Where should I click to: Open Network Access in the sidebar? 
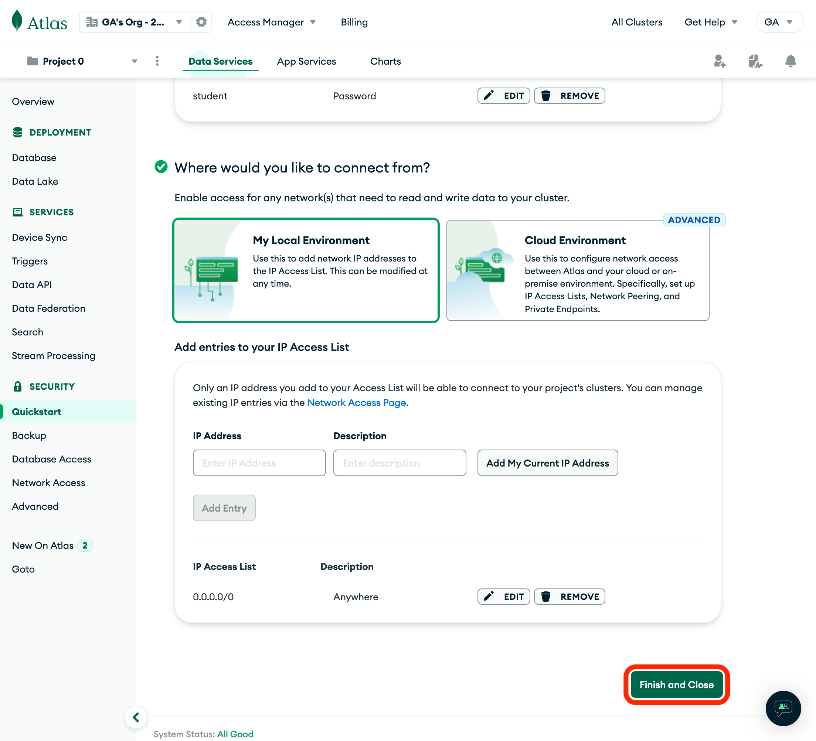coord(48,482)
